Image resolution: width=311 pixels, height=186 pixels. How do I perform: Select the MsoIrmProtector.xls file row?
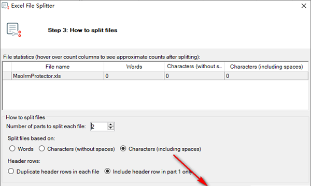(155, 76)
